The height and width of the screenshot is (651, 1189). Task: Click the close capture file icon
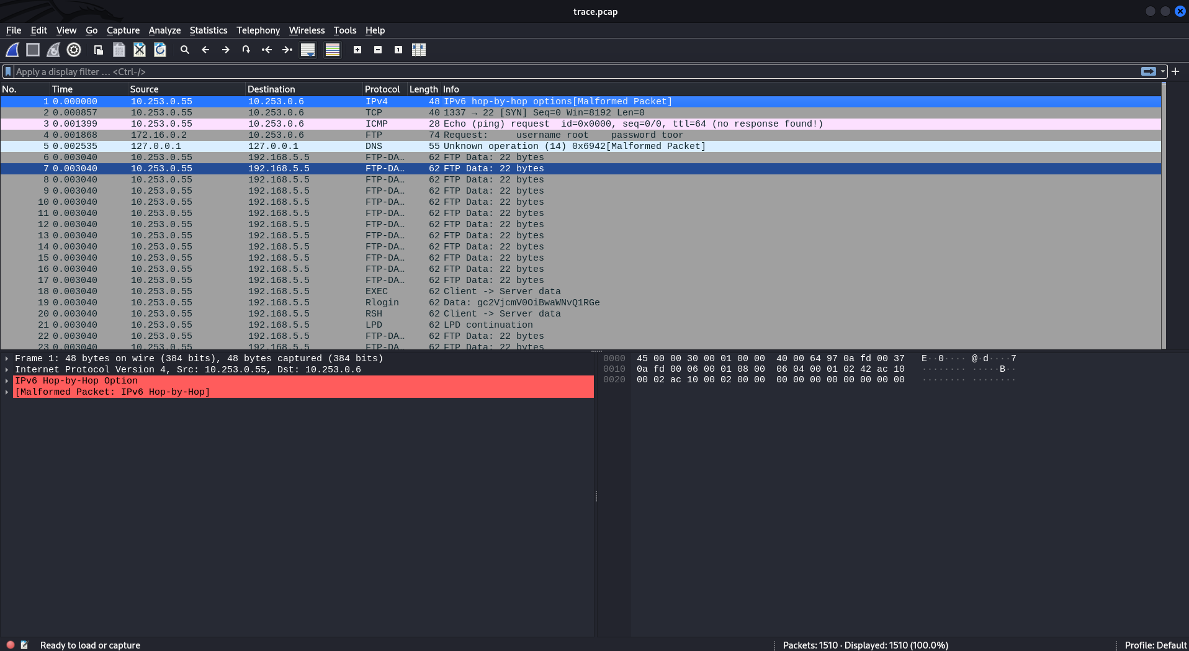pyautogui.click(x=140, y=50)
